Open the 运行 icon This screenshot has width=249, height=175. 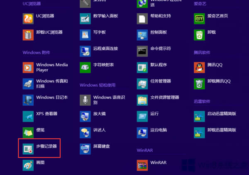point(142,117)
